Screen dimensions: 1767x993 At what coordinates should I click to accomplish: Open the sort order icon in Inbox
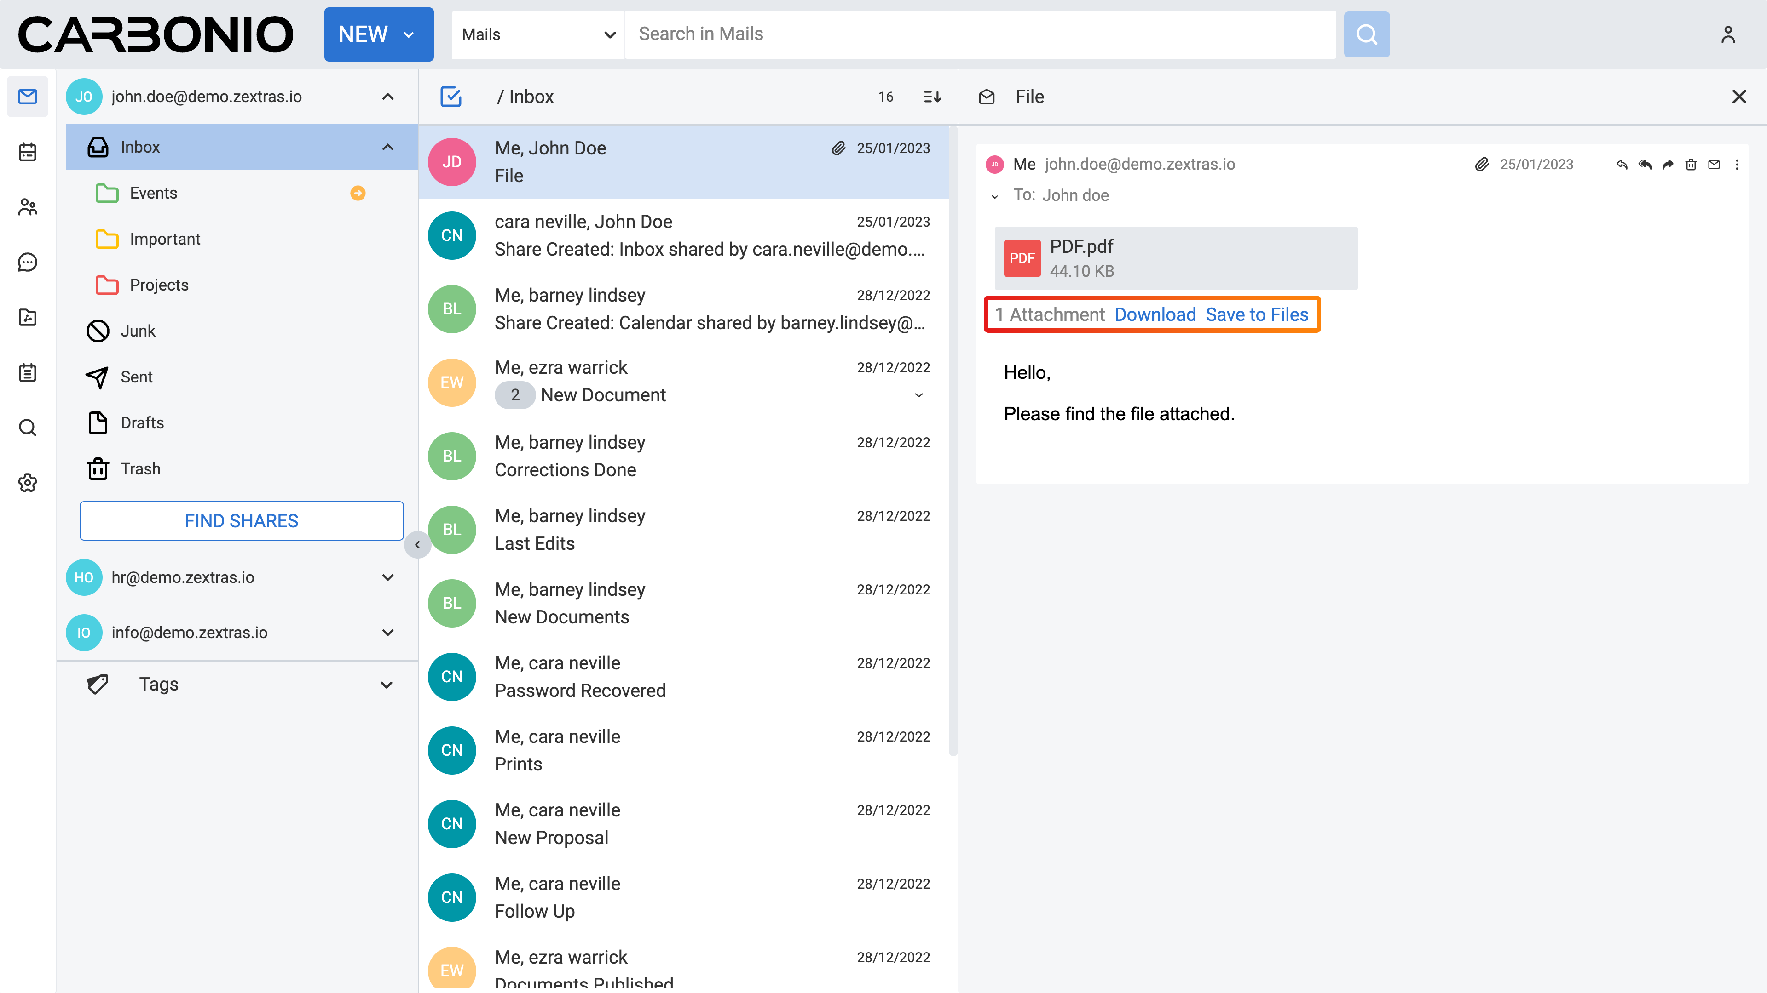click(932, 97)
